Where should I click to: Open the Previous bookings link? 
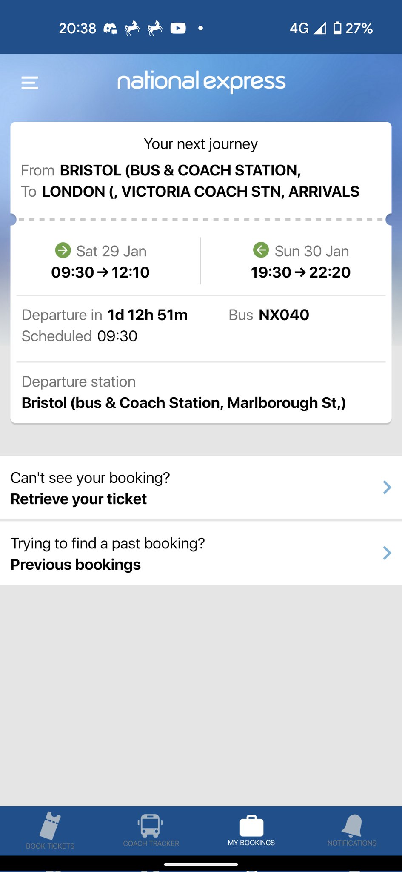tap(76, 565)
